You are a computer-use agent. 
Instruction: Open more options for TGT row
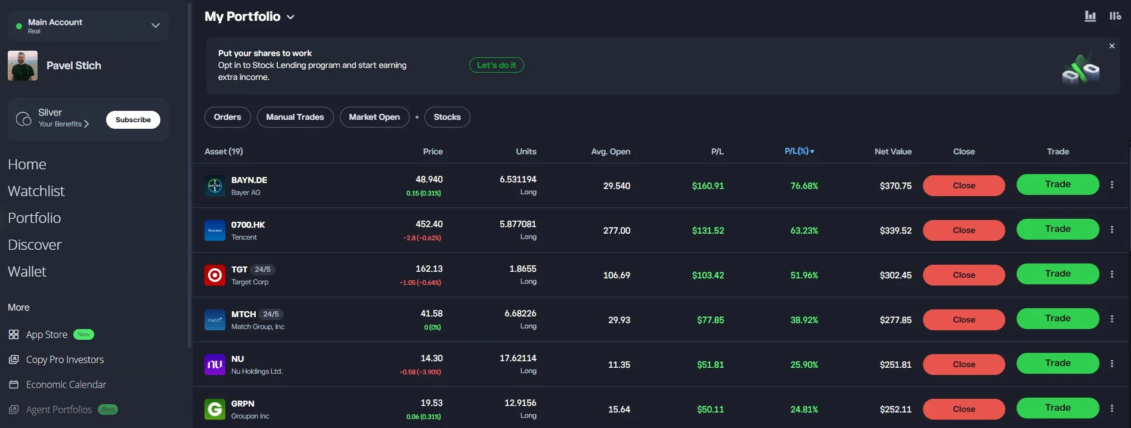1112,274
